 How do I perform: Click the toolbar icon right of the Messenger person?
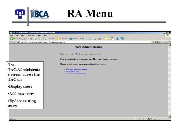(117, 39)
